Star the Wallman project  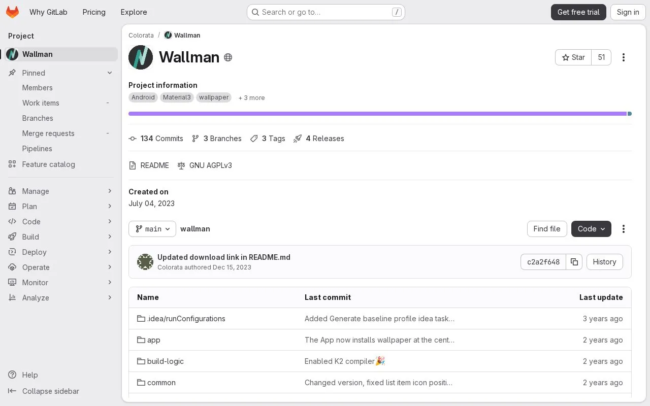[x=573, y=57]
